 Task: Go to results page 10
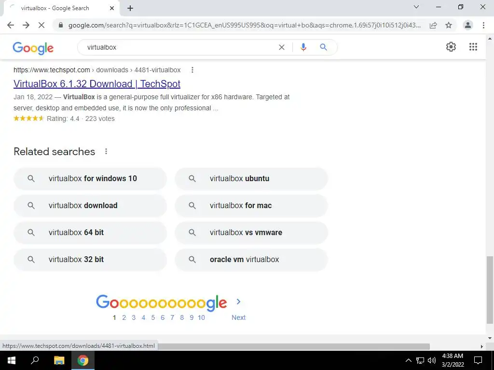201,317
